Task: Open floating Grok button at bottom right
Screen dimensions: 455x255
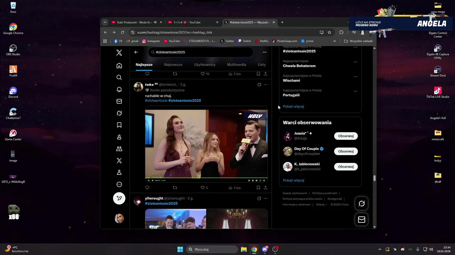Action: (362, 204)
